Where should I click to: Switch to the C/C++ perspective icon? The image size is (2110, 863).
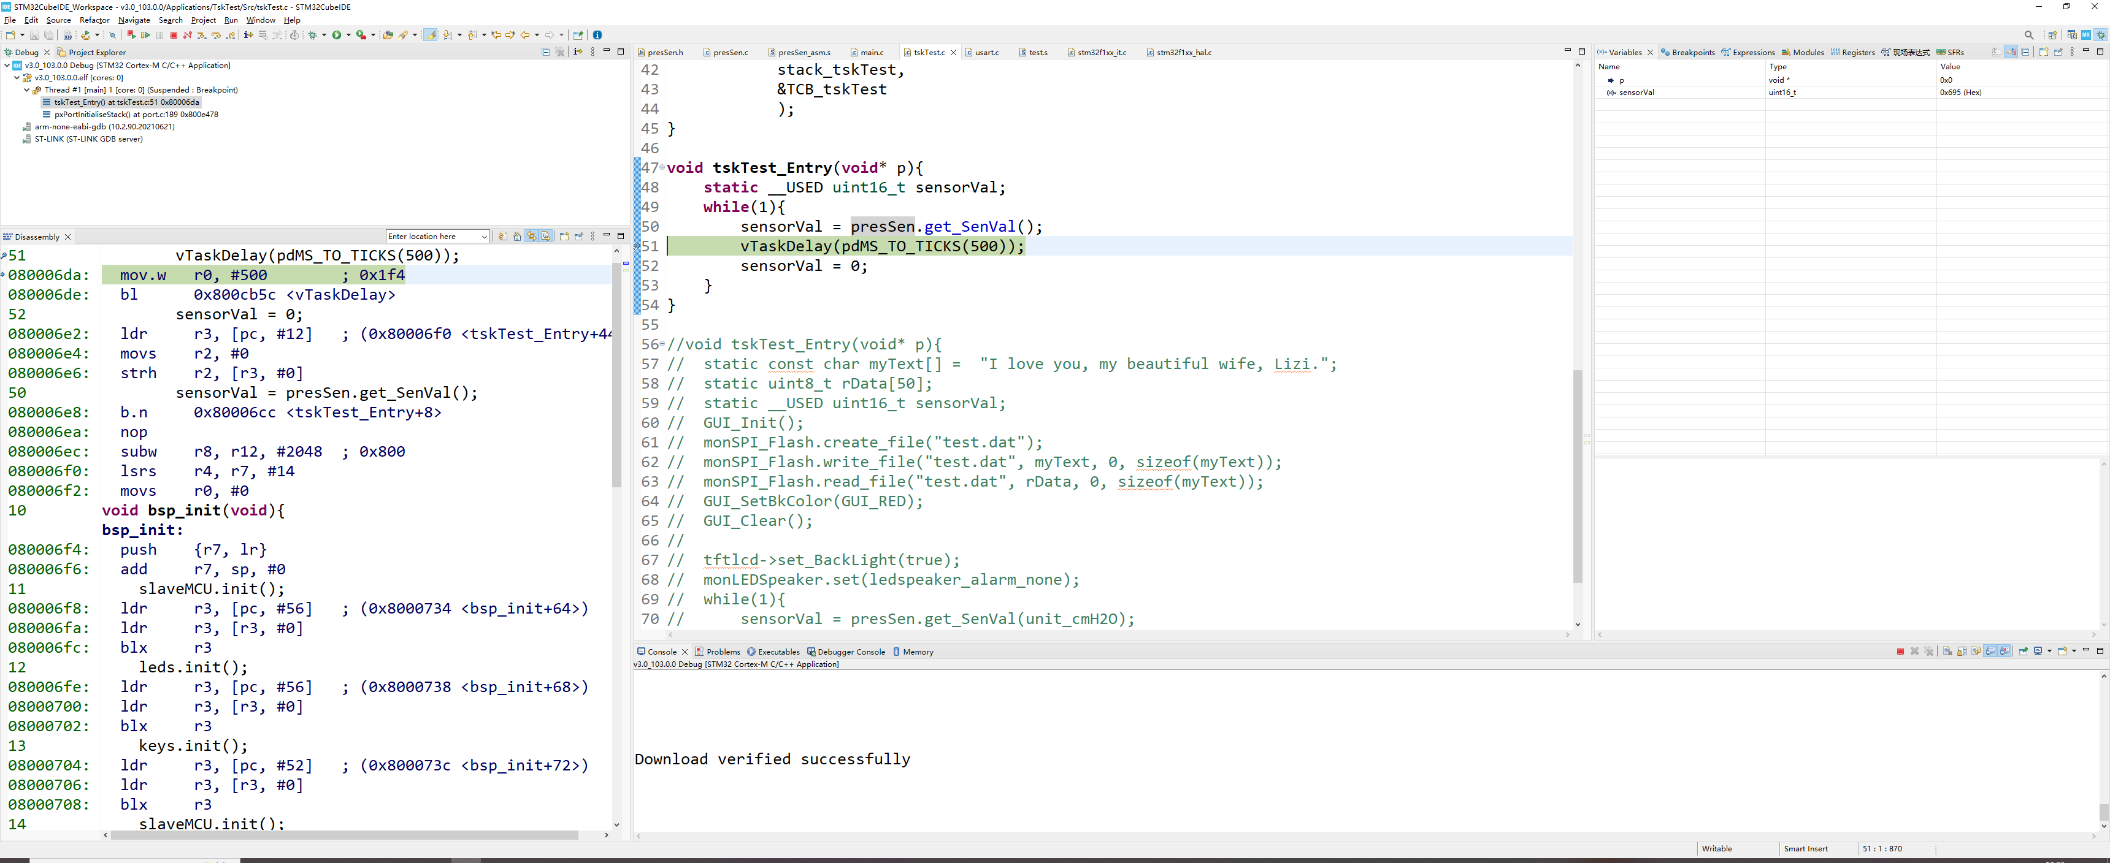pos(2073,35)
